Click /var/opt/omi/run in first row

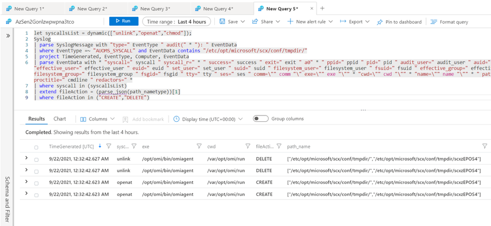pyautogui.click(x=226, y=159)
